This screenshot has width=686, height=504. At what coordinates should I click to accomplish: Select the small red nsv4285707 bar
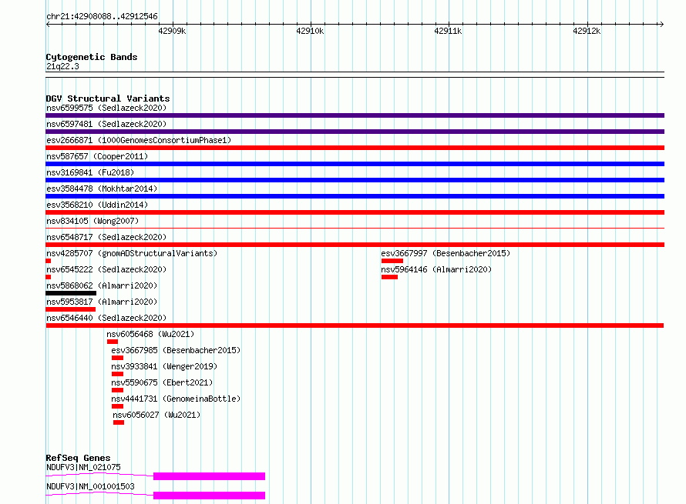click(48, 261)
